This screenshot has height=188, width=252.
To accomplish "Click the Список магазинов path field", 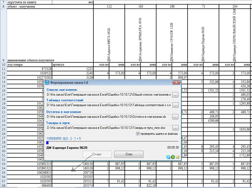I will click(x=109, y=95).
